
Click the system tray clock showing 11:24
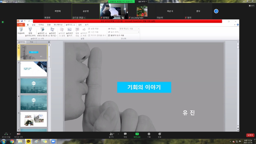coord(248,141)
